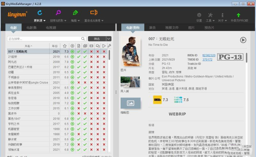256x157 pixels.
Task: Open the 图片 artwork tab
Action: [x=191, y=28]
